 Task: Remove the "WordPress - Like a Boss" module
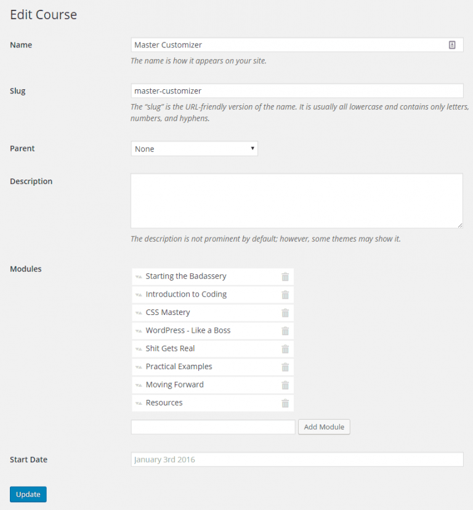(x=285, y=330)
